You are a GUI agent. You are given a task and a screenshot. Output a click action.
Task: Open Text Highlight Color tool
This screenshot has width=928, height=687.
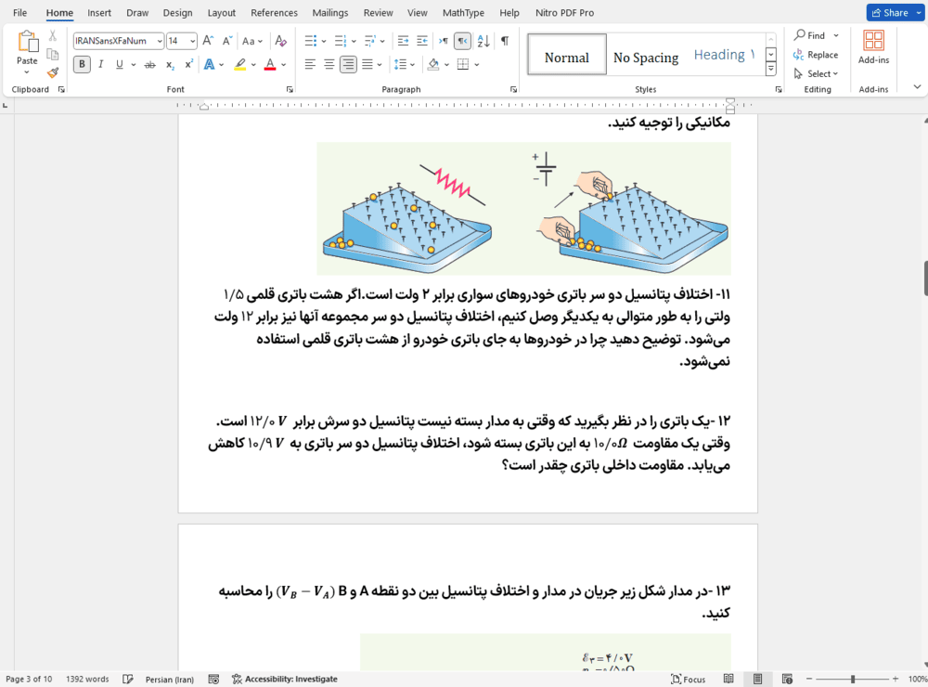[x=241, y=65]
